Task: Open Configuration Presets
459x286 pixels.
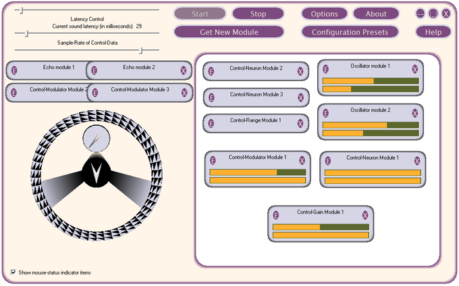Action: point(350,32)
